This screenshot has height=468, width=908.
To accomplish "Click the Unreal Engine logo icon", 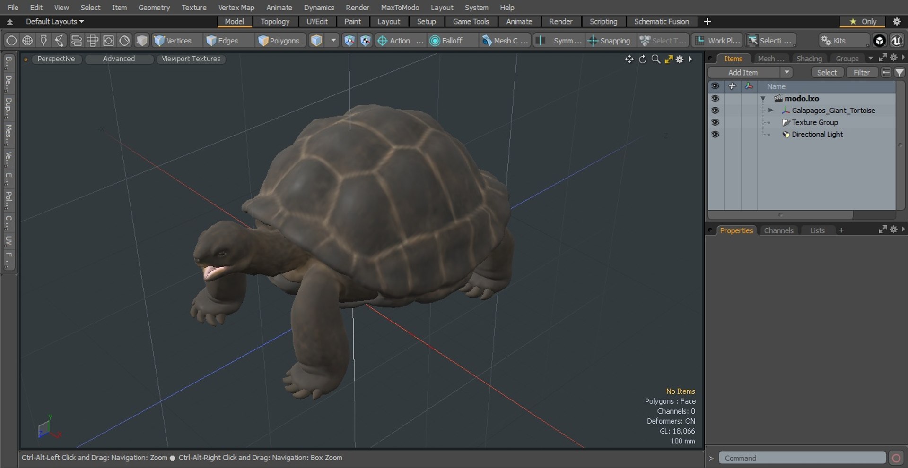I will [896, 41].
